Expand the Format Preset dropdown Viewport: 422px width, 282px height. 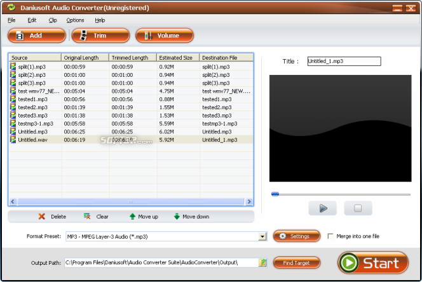tap(262, 236)
